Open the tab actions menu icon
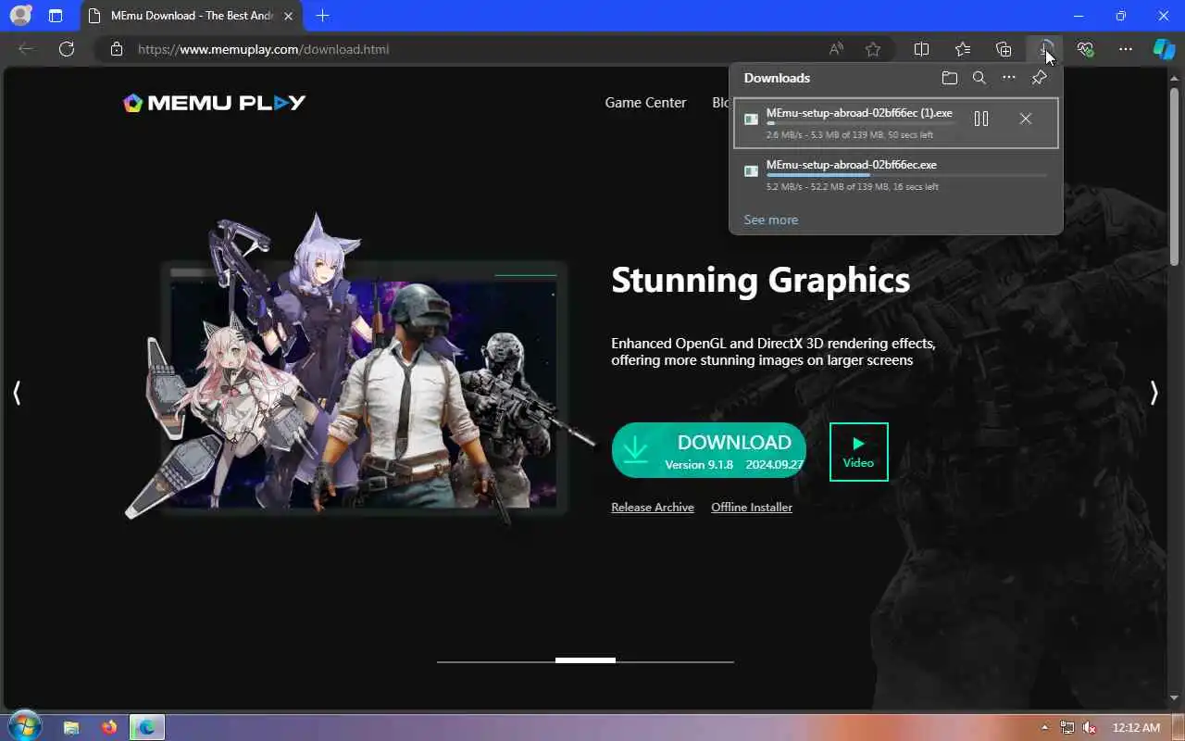Viewport: 1185px width, 741px height. point(56,16)
